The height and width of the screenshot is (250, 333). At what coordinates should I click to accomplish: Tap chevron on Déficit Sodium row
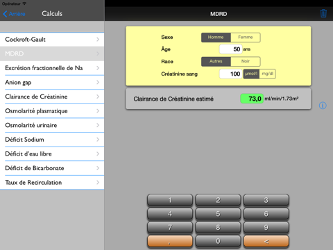point(98,140)
